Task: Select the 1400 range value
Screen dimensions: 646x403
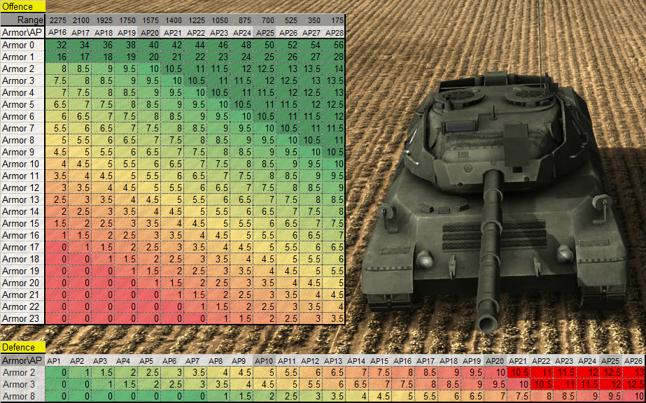Action: coord(173,20)
